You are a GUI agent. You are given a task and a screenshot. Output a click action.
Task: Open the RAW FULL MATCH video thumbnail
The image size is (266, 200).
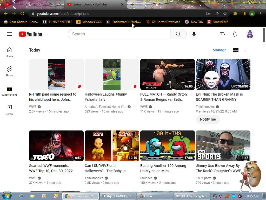168,74
